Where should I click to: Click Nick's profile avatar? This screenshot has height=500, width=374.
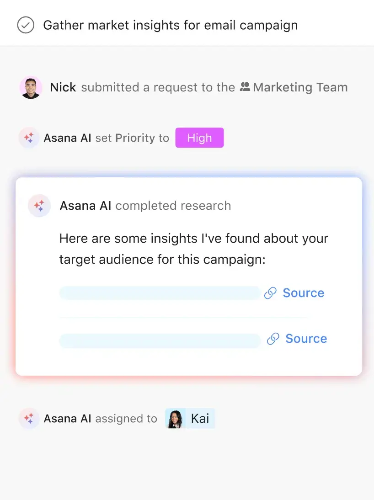(x=31, y=87)
